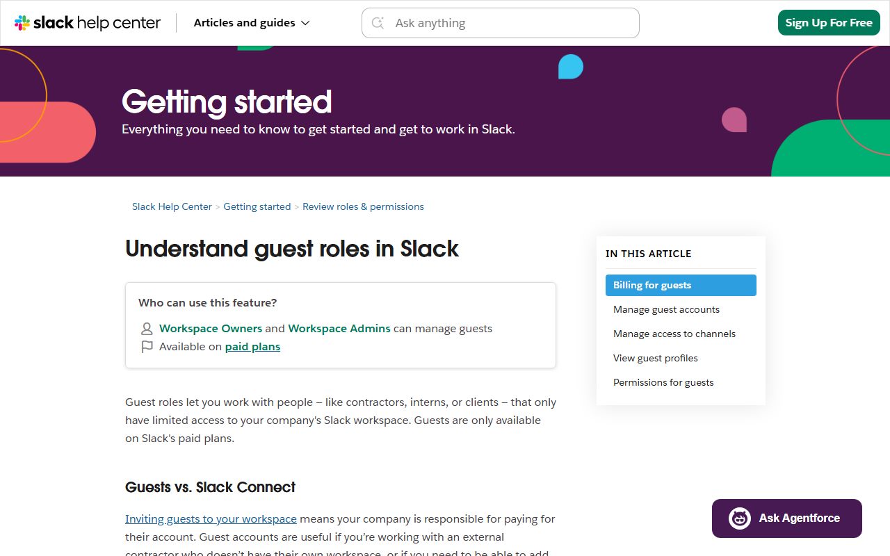Jump to View guest profiles section
The width and height of the screenshot is (890, 556).
point(681,358)
